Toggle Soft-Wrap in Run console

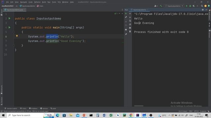click(x=130, y=21)
